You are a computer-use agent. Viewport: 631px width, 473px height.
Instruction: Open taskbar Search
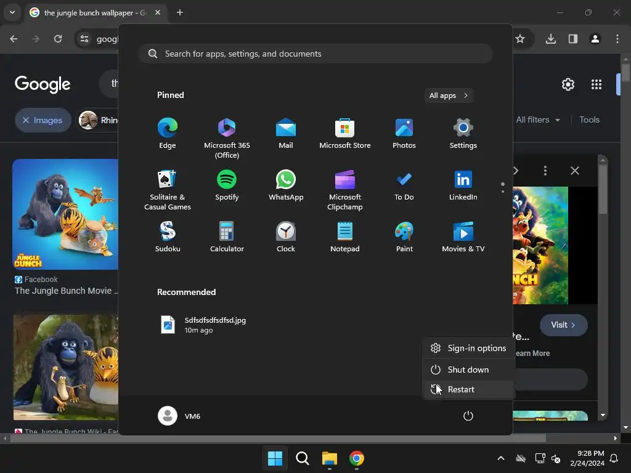click(302, 458)
